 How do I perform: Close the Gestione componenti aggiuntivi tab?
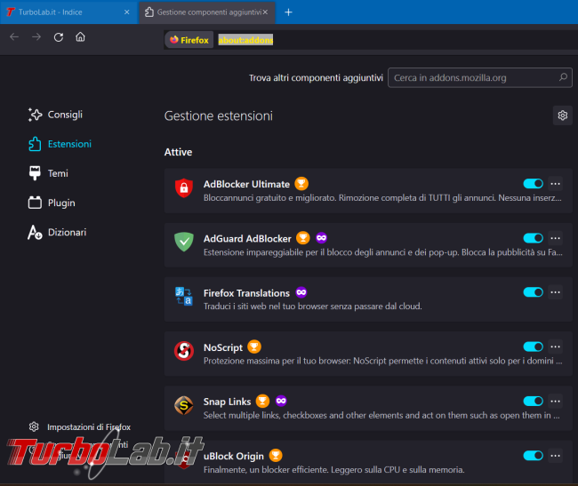265,12
